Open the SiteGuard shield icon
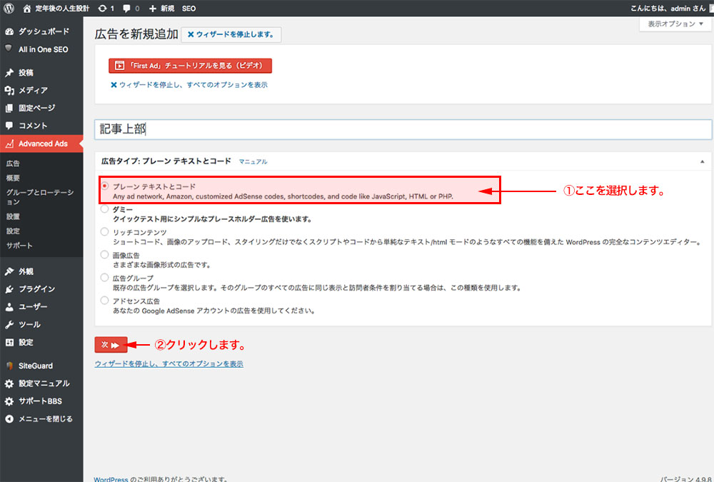714x482 pixels. tap(9, 366)
